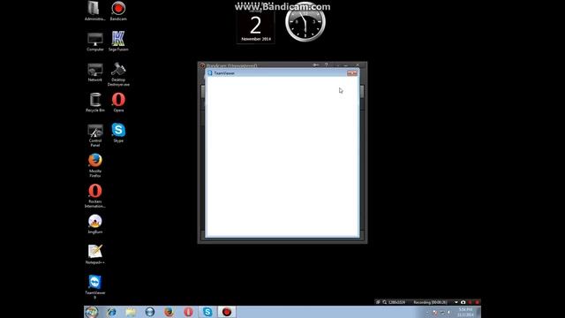Open Windows Explorer folder on taskbar
This screenshot has width=565, height=318.
tap(131, 312)
